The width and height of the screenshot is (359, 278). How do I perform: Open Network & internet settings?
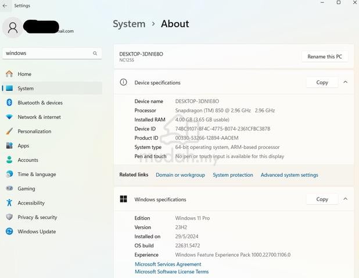pyautogui.click(x=52, y=117)
